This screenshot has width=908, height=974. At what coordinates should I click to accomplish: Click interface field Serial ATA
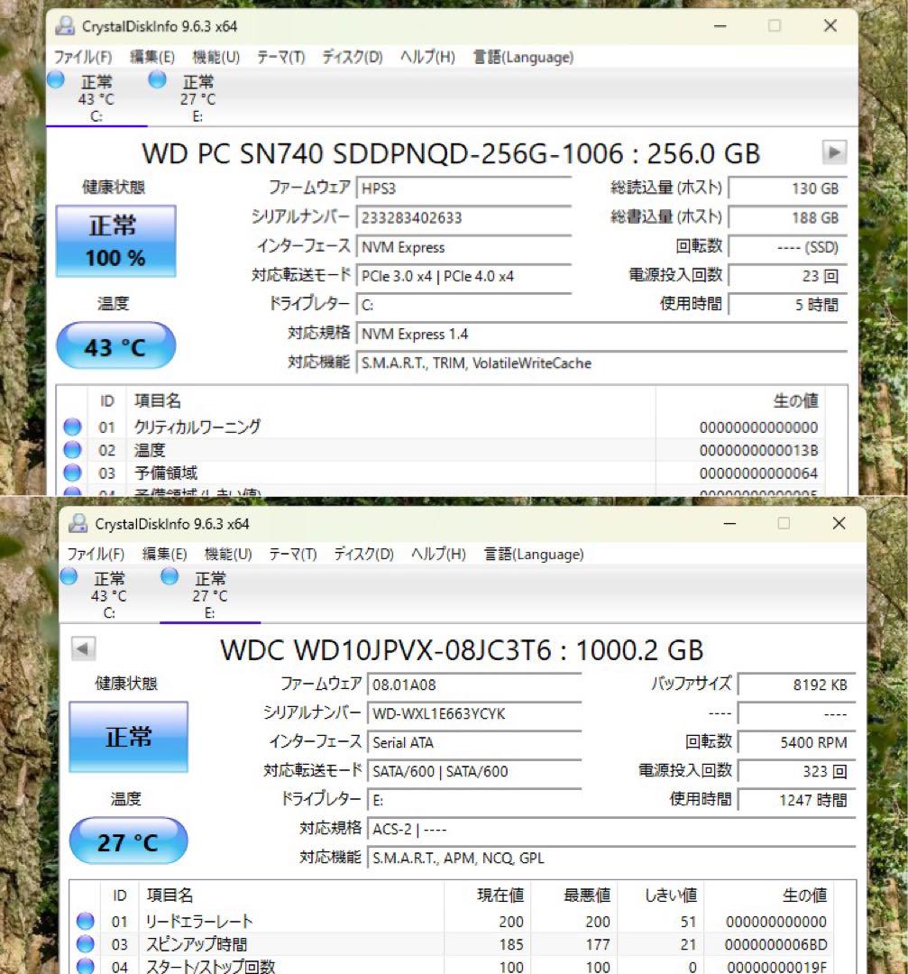point(474,742)
